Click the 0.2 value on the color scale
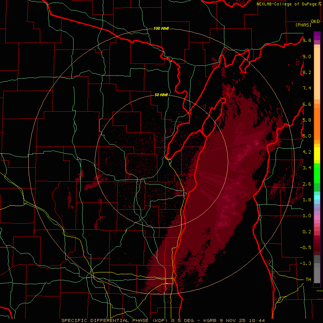The height and width of the screenshot is (323, 323). 307,231
